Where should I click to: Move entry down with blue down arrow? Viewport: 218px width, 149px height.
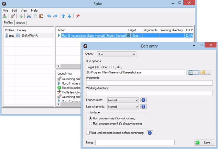(69, 16)
